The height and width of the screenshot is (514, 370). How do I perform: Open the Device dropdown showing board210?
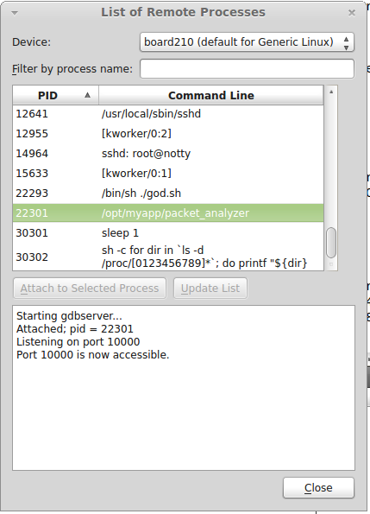(x=247, y=42)
